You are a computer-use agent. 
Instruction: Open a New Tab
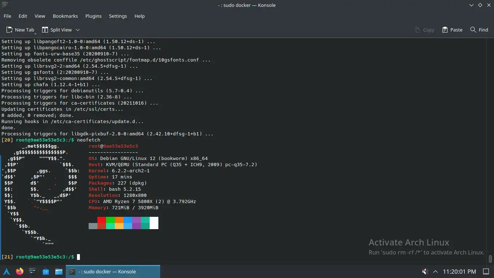coord(20,30)
